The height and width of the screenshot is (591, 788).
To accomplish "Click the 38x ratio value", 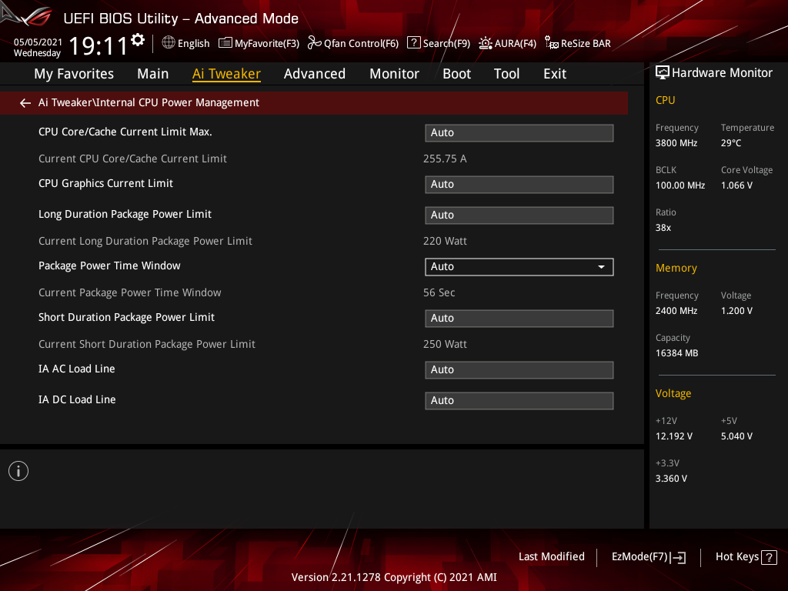I will [663, 228].
